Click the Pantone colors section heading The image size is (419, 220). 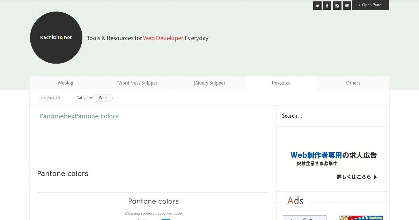pyautogui.click(x=63, y=174)
